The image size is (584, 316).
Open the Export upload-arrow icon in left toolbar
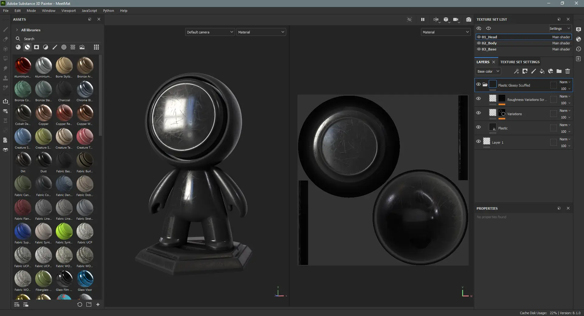click(5, 101)
